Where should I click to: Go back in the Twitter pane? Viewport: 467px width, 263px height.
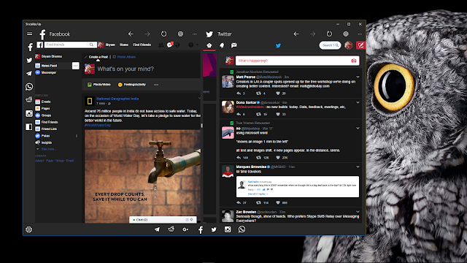pos(296,34)
